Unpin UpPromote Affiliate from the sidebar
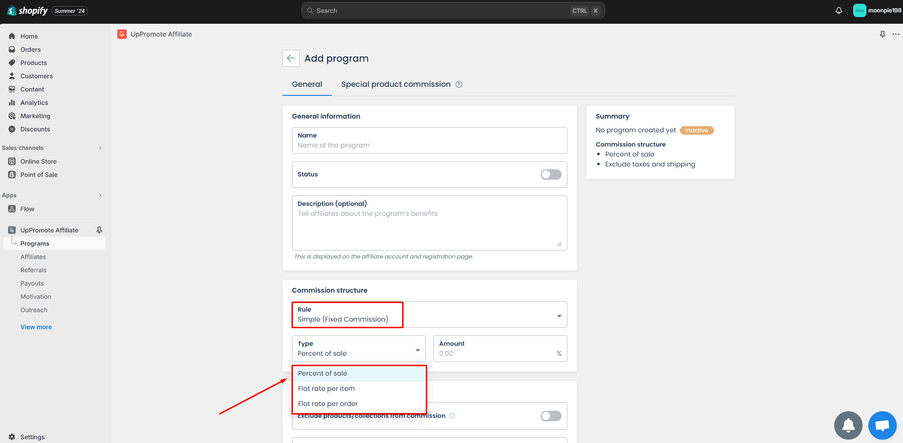Image resolution: width=903 pixels, height=443 pixels. click(99, 230)
